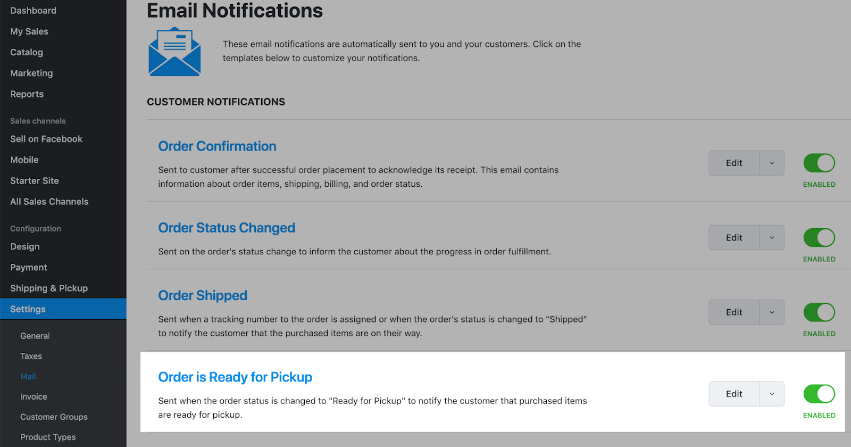This screenshot has width=851, height=447.
Task: Expand dropdown arrow next to Order Confirmation Edit
Action: pyautogui.click(x=772, y=163)
